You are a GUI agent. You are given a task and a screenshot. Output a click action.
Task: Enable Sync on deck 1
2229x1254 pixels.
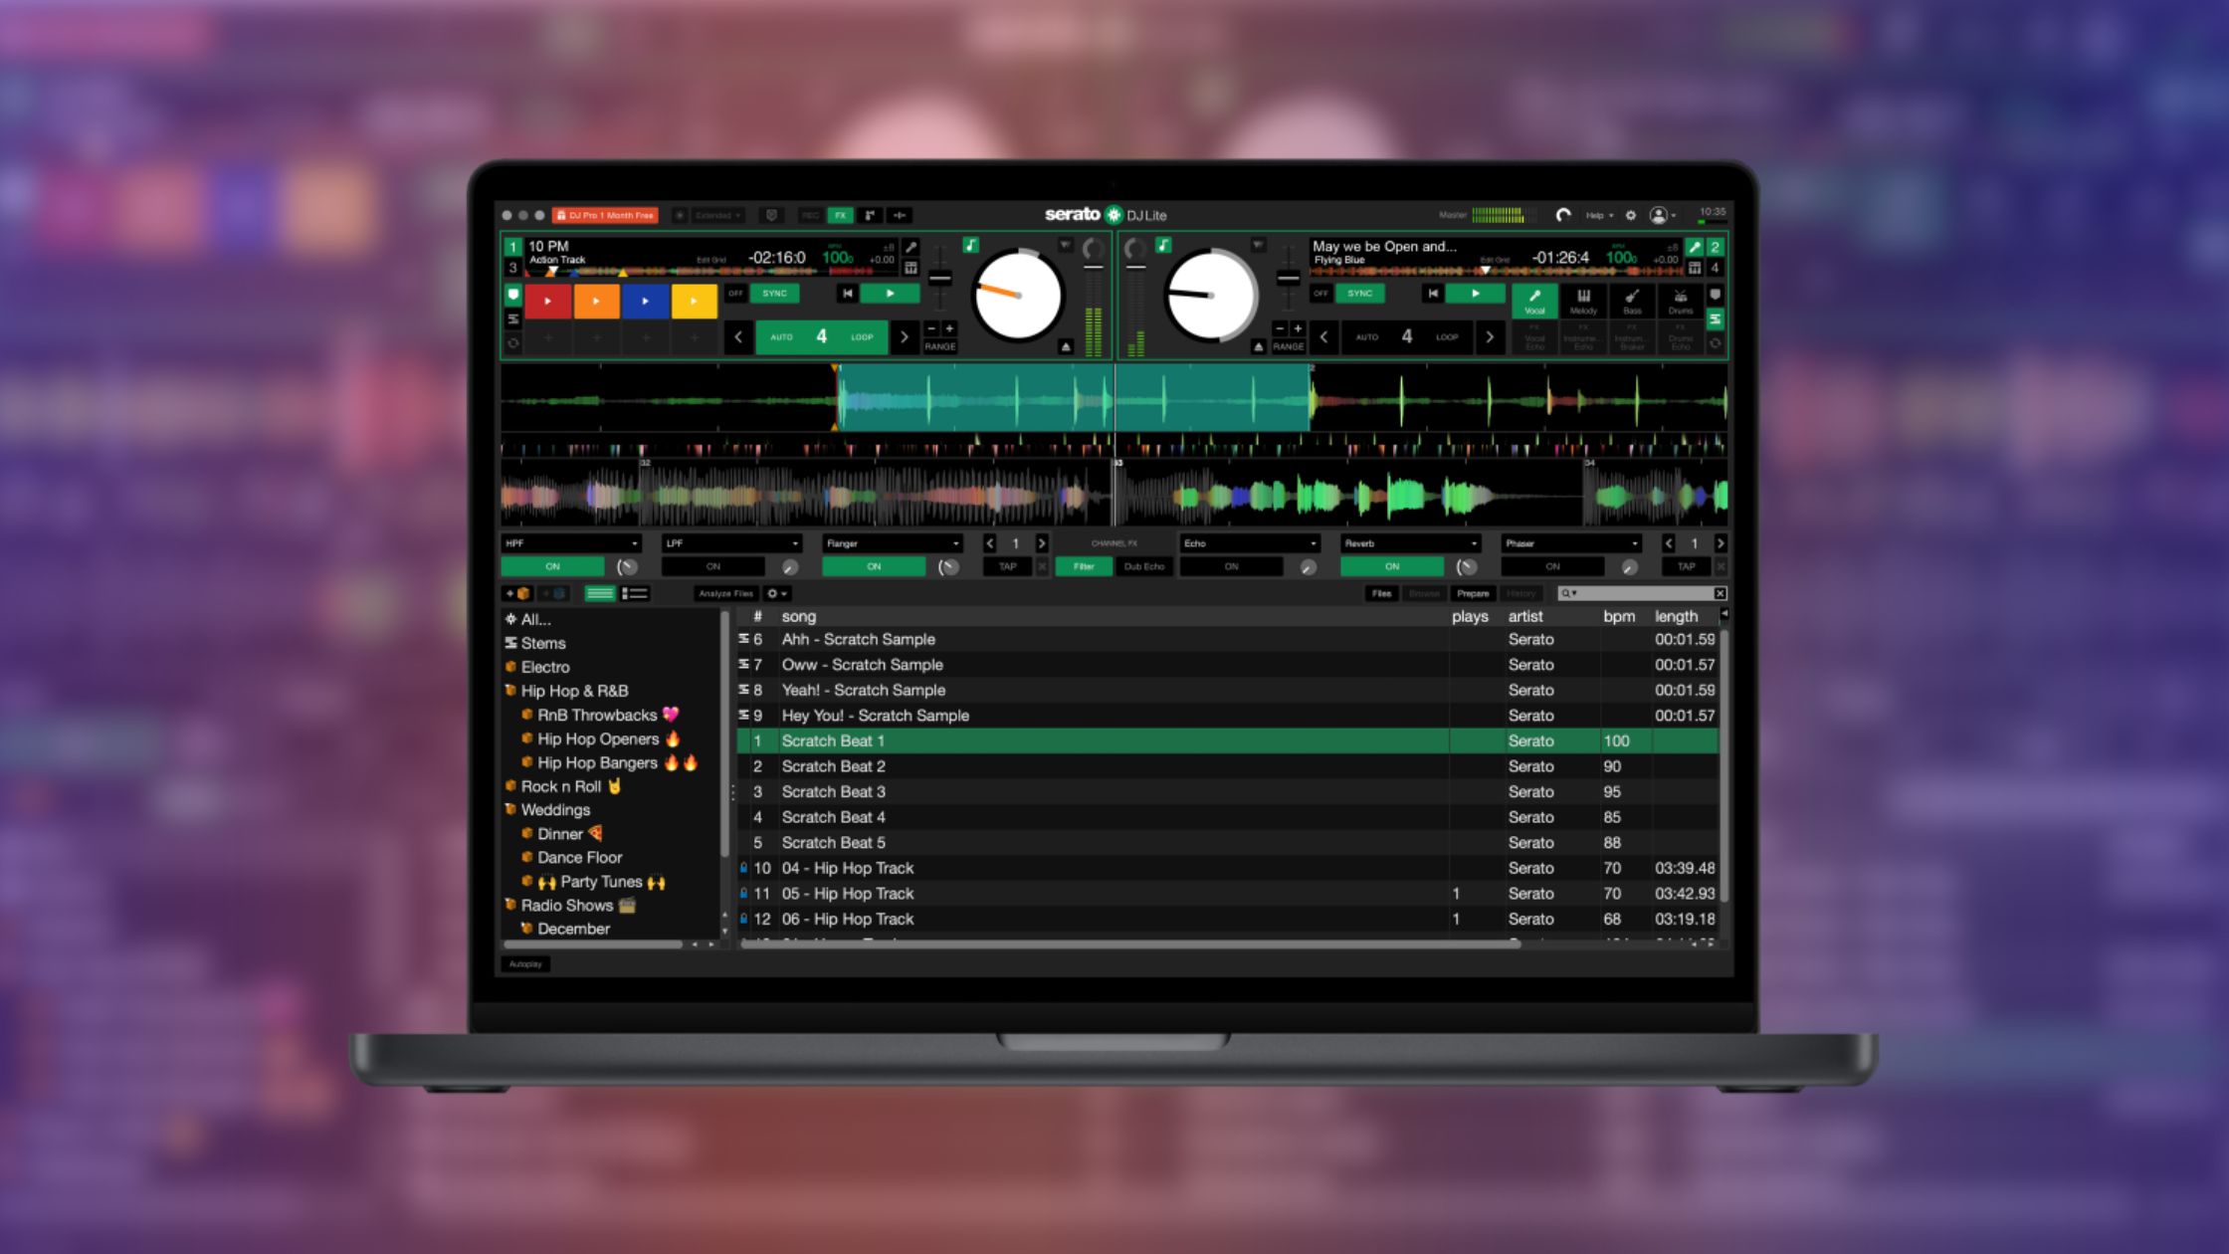point(774,293)
